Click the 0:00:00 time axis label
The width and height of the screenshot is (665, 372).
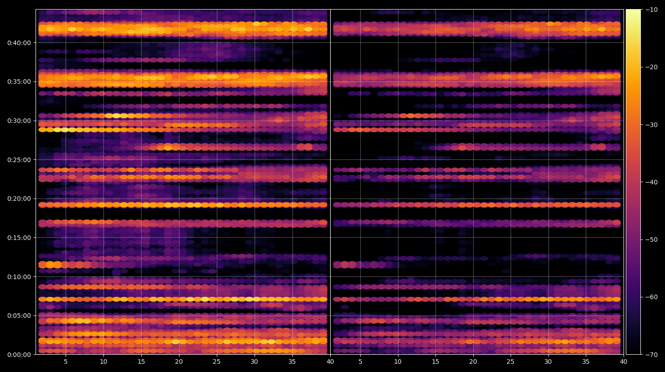[x=19, y=355]
